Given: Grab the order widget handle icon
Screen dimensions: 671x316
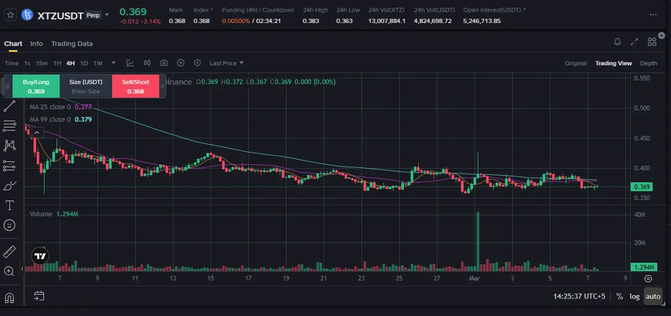Looking at the screenshot, I should tap(7, 86).
